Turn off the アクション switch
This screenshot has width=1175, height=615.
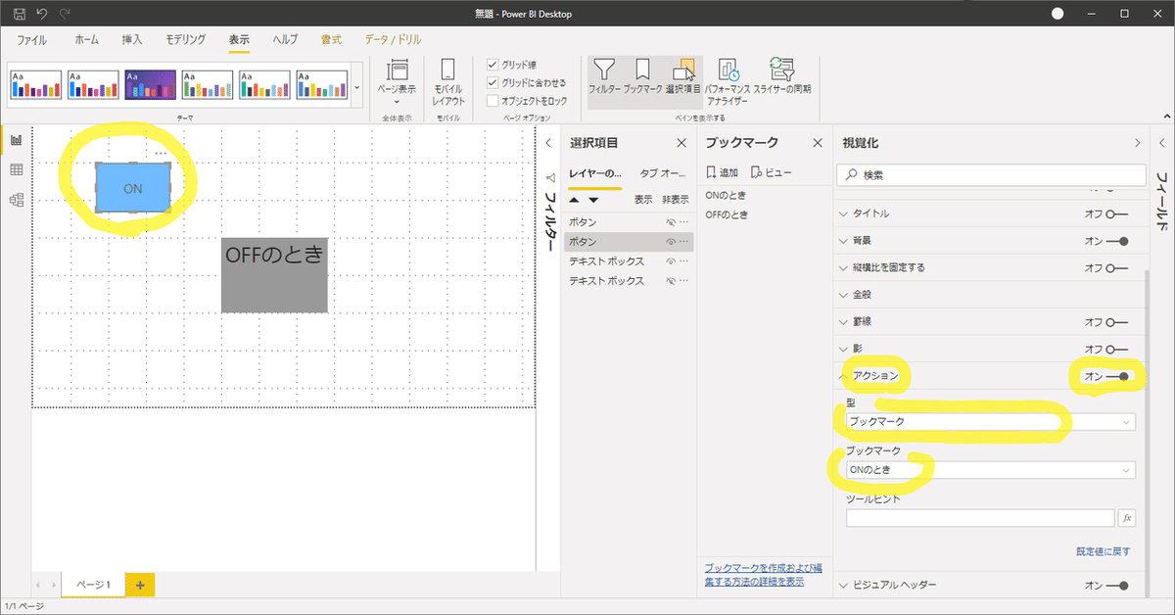click(x=1116, y=376)
